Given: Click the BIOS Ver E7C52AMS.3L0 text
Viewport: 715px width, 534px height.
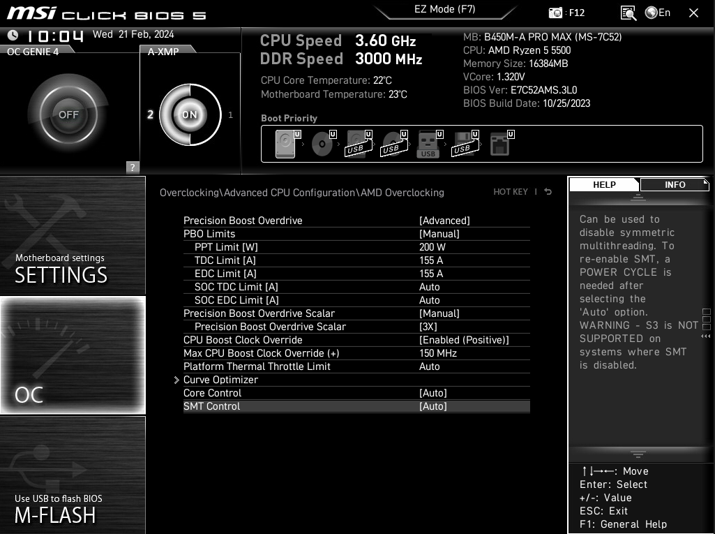Looking at the screenshot, I should (x=520, y=90).
